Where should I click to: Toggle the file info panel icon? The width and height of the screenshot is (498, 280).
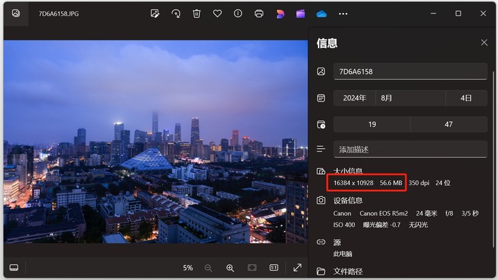238,14
